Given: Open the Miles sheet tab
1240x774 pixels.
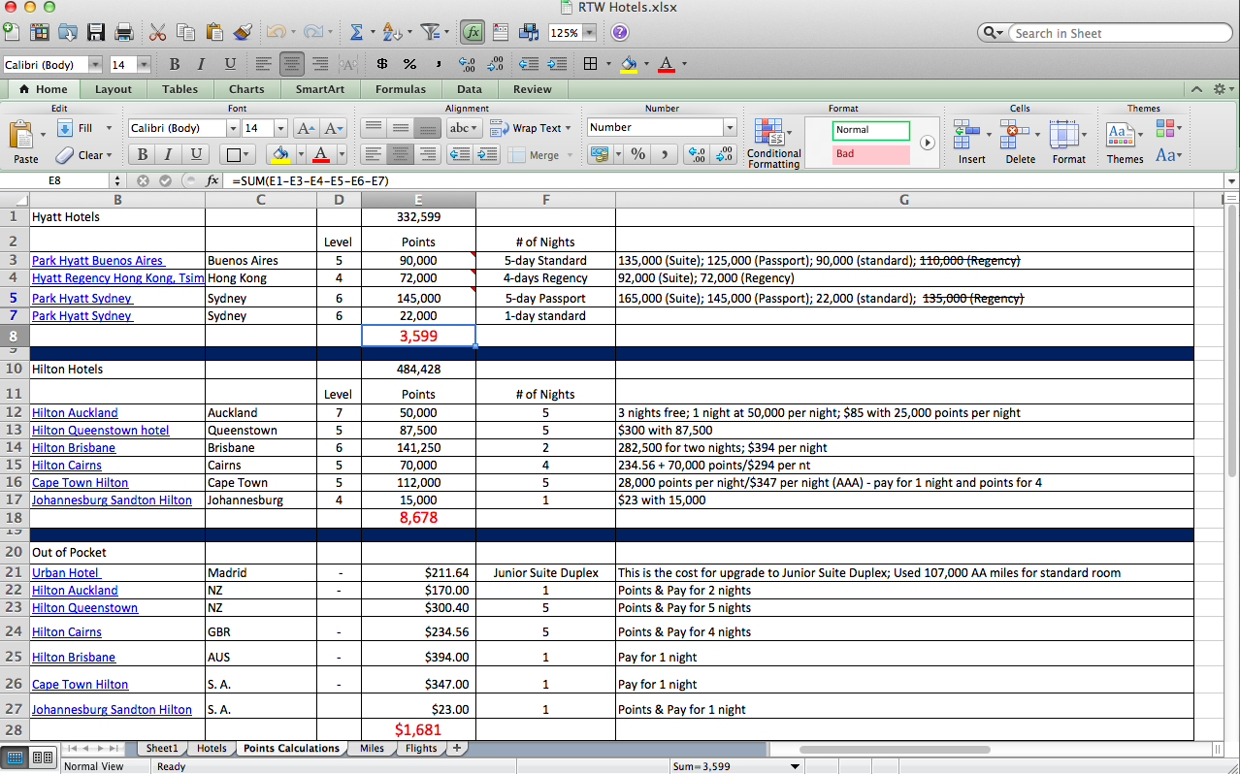Looking at the screenshot, I should tap(372, 748).
